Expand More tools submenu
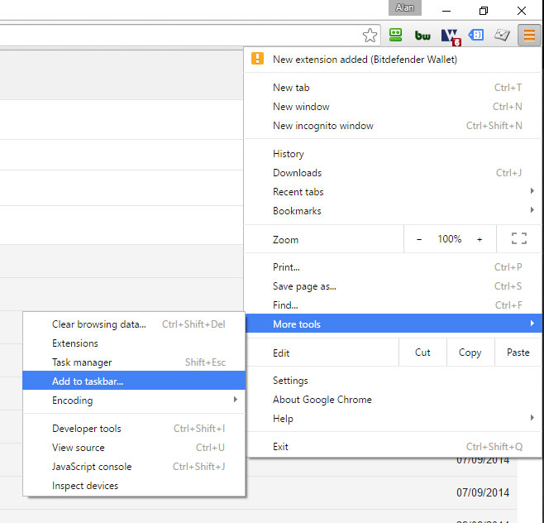Image resolution: width=544 pixels, height=523 pixels. pos(394,324)
